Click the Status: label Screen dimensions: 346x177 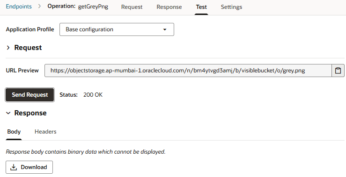[x=69, y=95]
